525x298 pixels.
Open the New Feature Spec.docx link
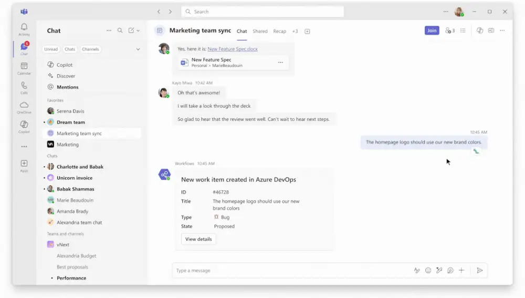(x=233, y=49)
